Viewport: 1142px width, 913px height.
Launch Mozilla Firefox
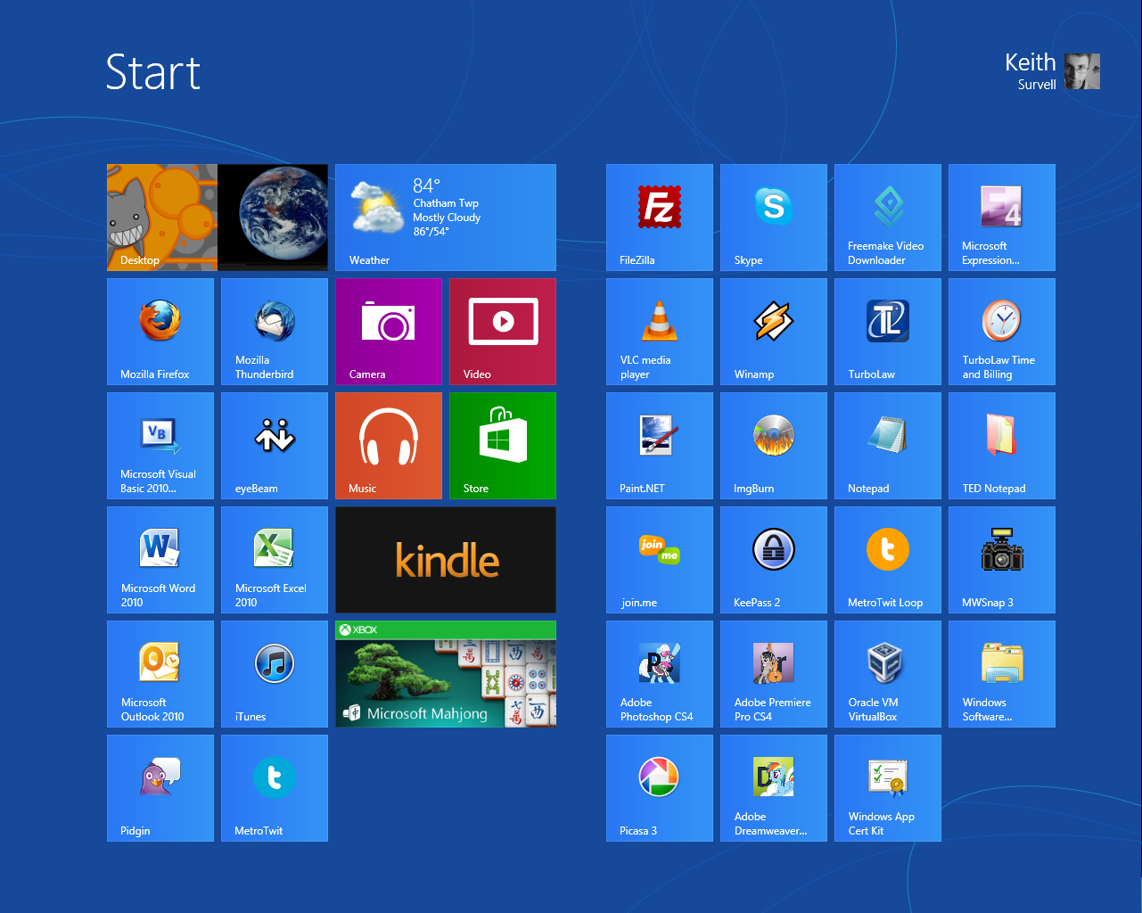pos(160,332)
